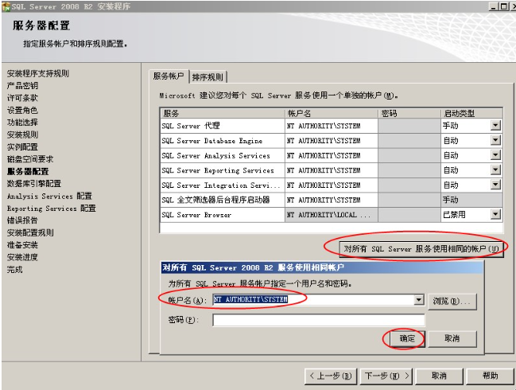Viewport: 516px width, 390px height.
Task: Click 对所有 SQL Server 服务使用相同的帐户 button
Action: pos(421,248)
